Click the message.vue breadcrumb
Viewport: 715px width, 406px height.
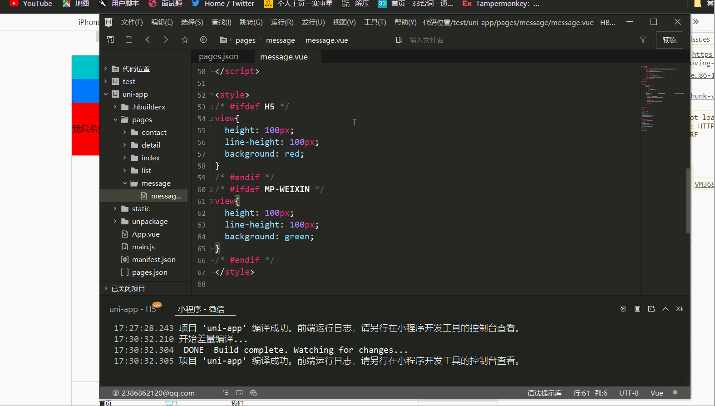(x=327, y=40)
